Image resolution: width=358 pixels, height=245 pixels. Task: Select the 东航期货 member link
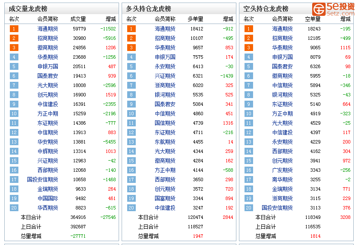pyautogui.click(x=165, y=142)
